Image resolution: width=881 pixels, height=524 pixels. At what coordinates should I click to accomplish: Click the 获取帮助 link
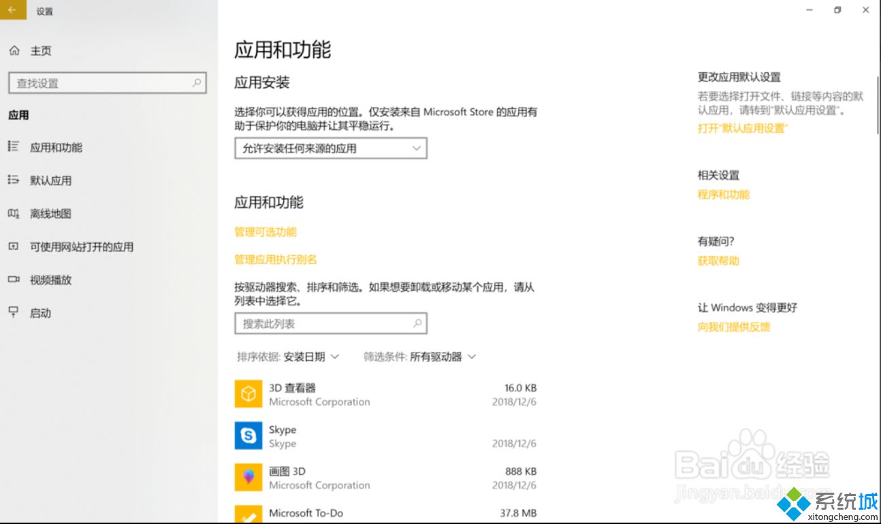[x=718, y=261]
